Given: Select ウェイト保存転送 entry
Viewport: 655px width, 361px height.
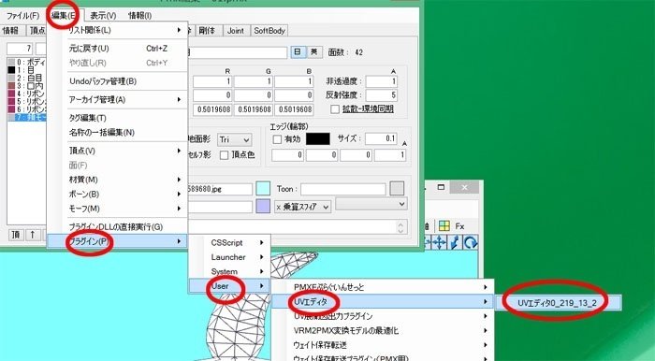Looking at the screenshot, I should tap(383, 345).
